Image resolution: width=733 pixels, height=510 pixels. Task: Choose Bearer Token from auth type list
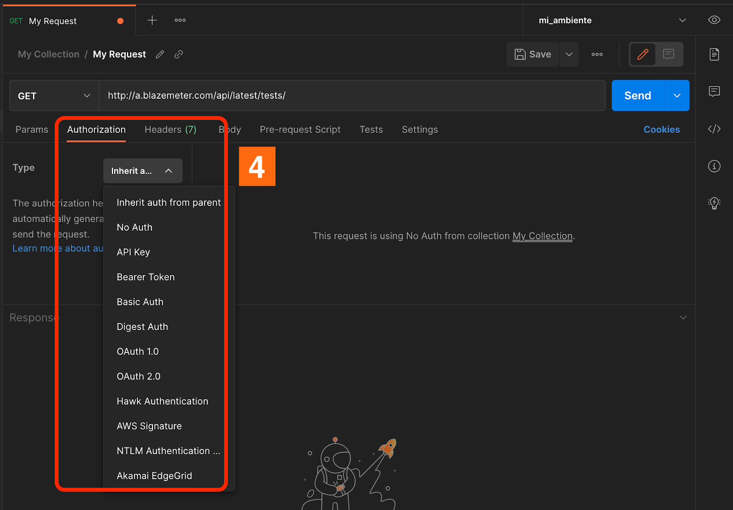point(146,277)
